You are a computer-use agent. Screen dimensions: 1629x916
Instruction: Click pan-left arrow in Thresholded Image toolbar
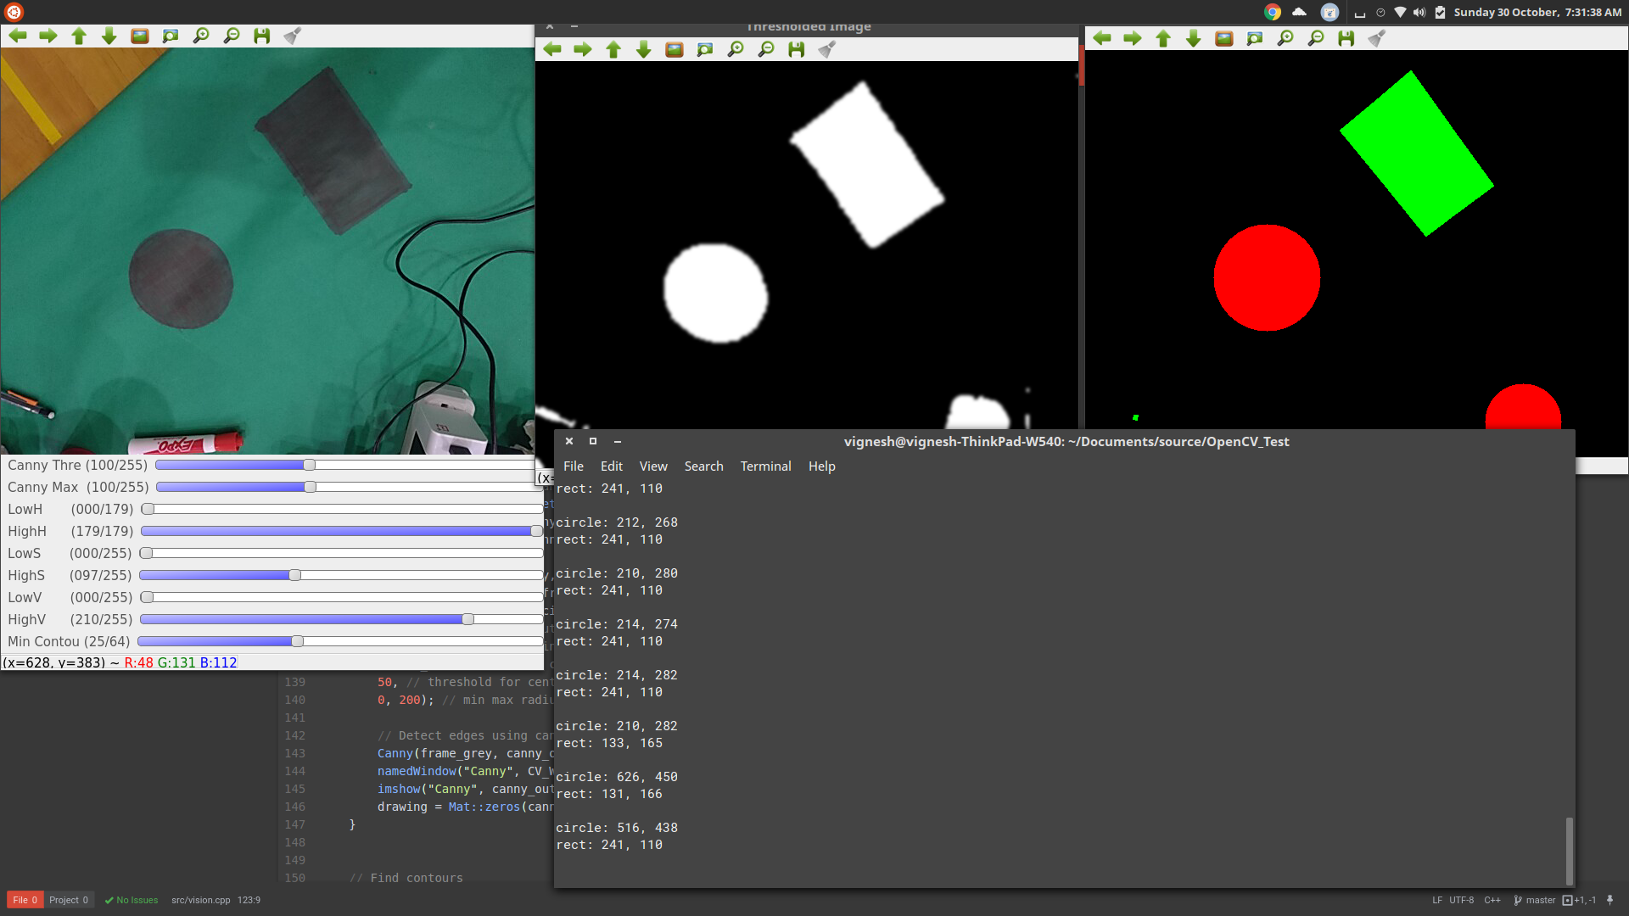coord(552,49)
